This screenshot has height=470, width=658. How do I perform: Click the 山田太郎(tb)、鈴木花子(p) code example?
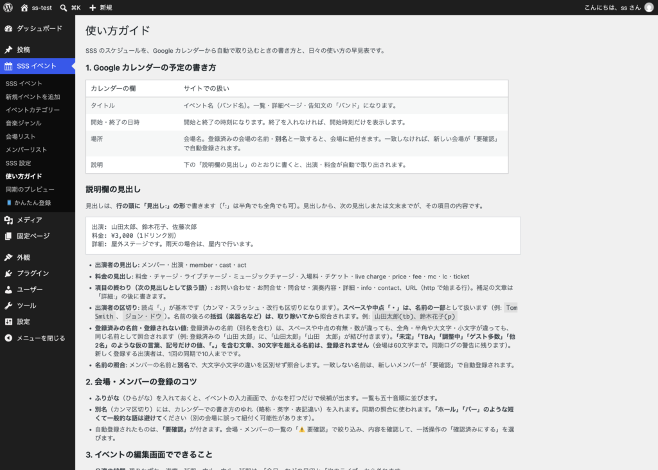coord(414,316)
